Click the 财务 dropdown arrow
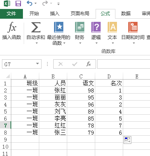Screen dimensions: 150x156 (x=80, y=43)
